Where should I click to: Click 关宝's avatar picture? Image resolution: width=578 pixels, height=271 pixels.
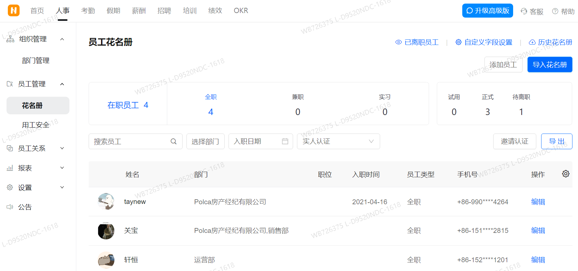coord(106,231)
